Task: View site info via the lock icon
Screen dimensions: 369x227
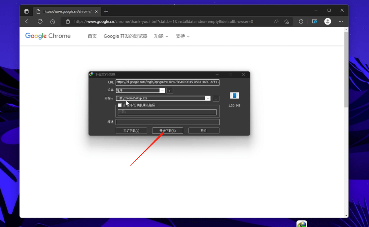Action: 68,21
